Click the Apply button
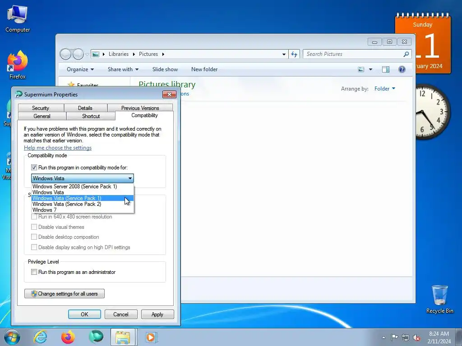 click(x=157, y=314)
